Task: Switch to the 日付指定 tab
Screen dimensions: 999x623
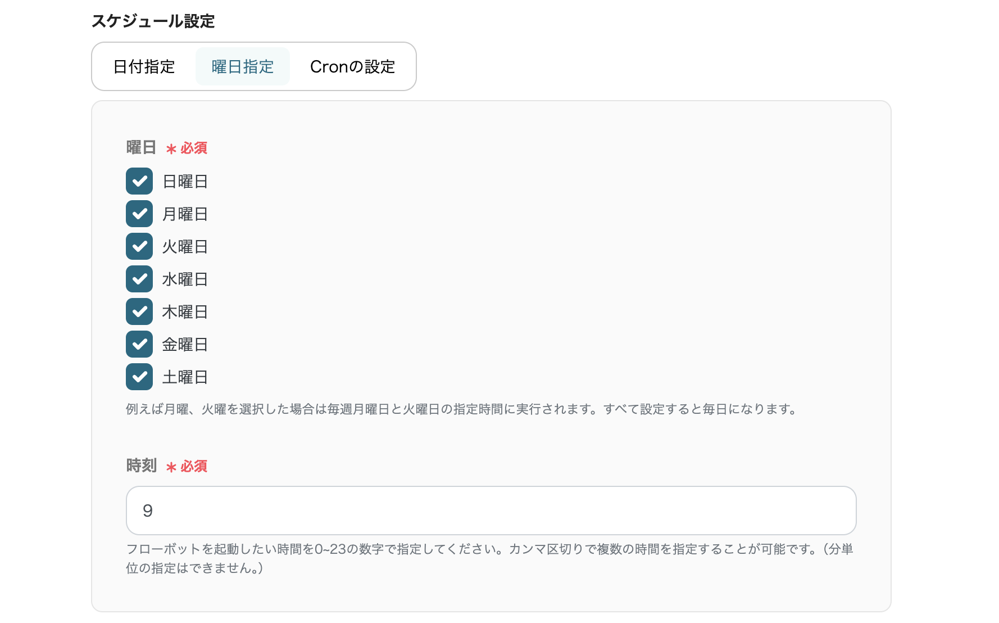Action: click(x=144, y=67)
